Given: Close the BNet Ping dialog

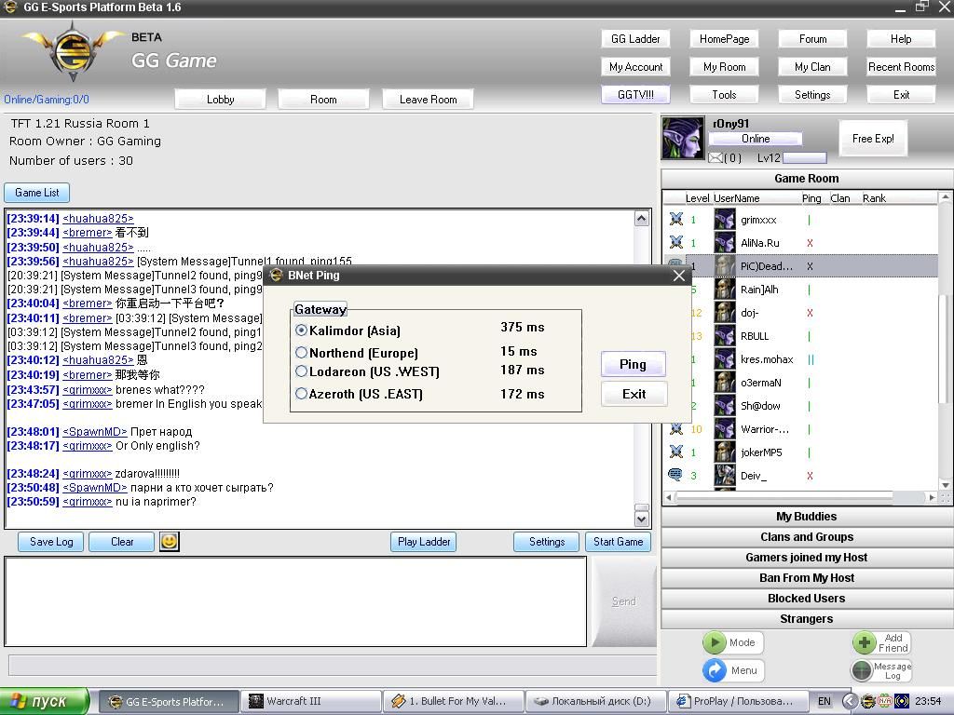Looking at the screenshot, I should [679, 276].
